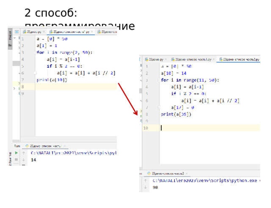
Task: Click the green Rerun play button
Action: pyautogui.click(x=16, y=153)
